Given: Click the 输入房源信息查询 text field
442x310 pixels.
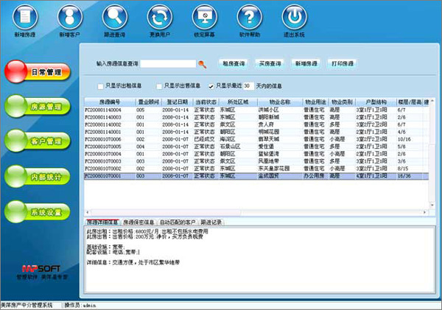Looking at the screenshot, I should click(x=169, y=64).
